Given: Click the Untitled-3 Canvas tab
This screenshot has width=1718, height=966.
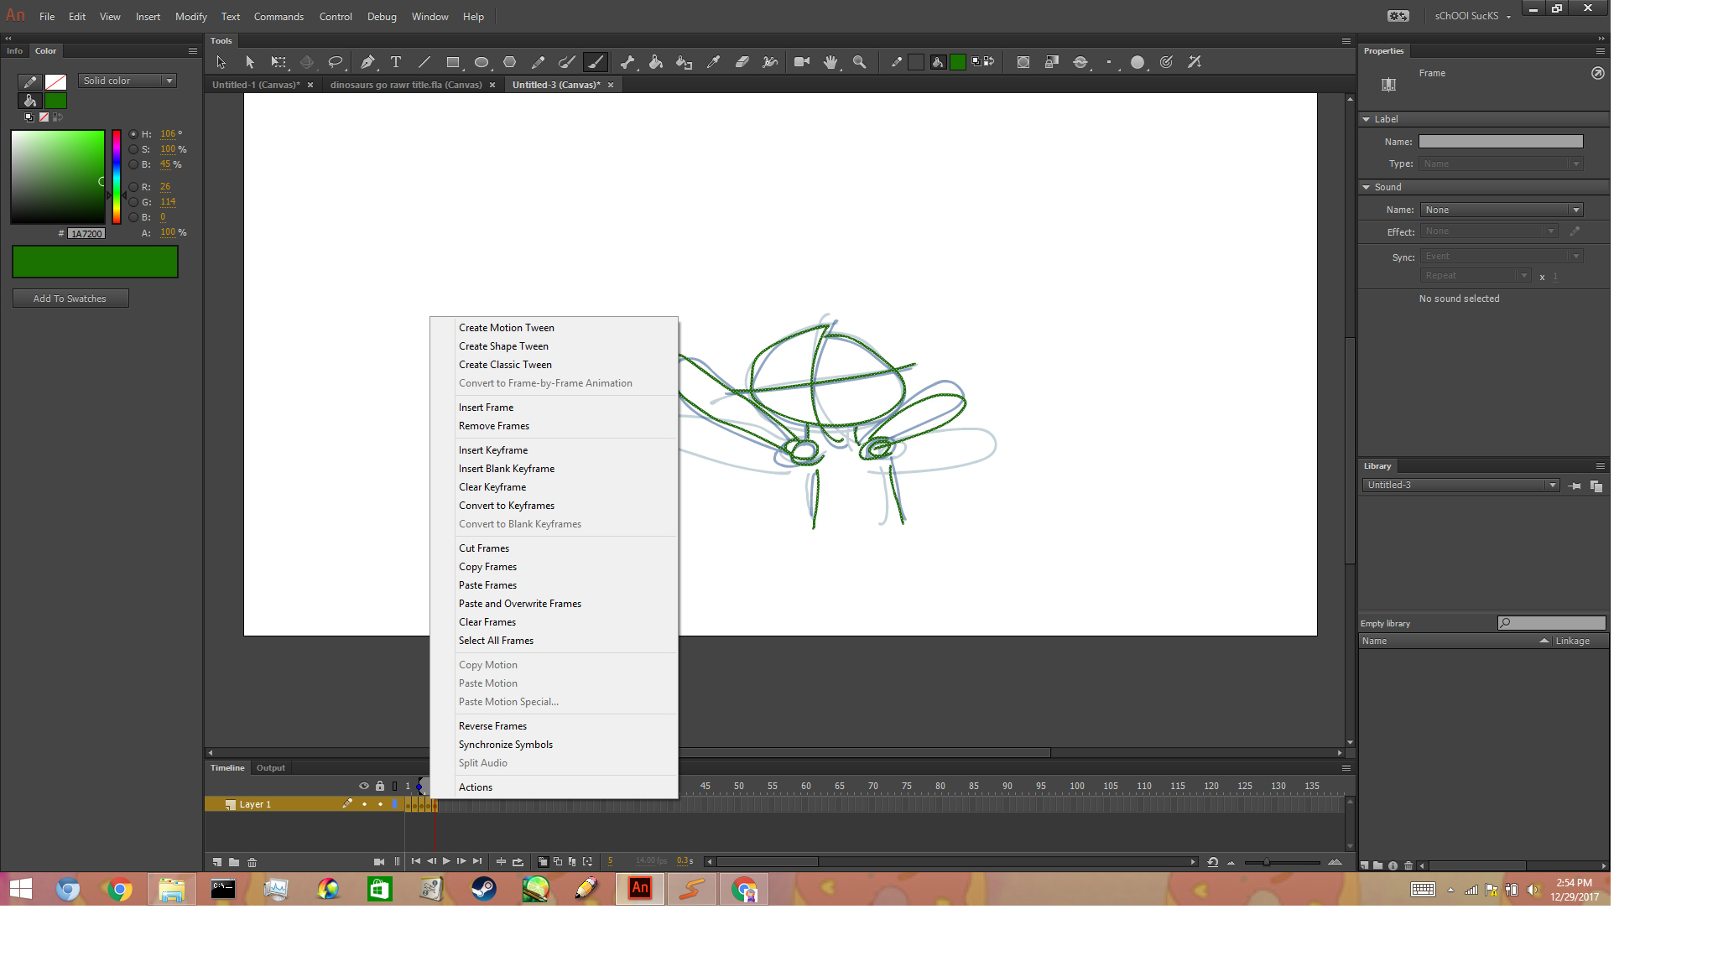Looking at the screenshot, I should [x=558, y=84].
